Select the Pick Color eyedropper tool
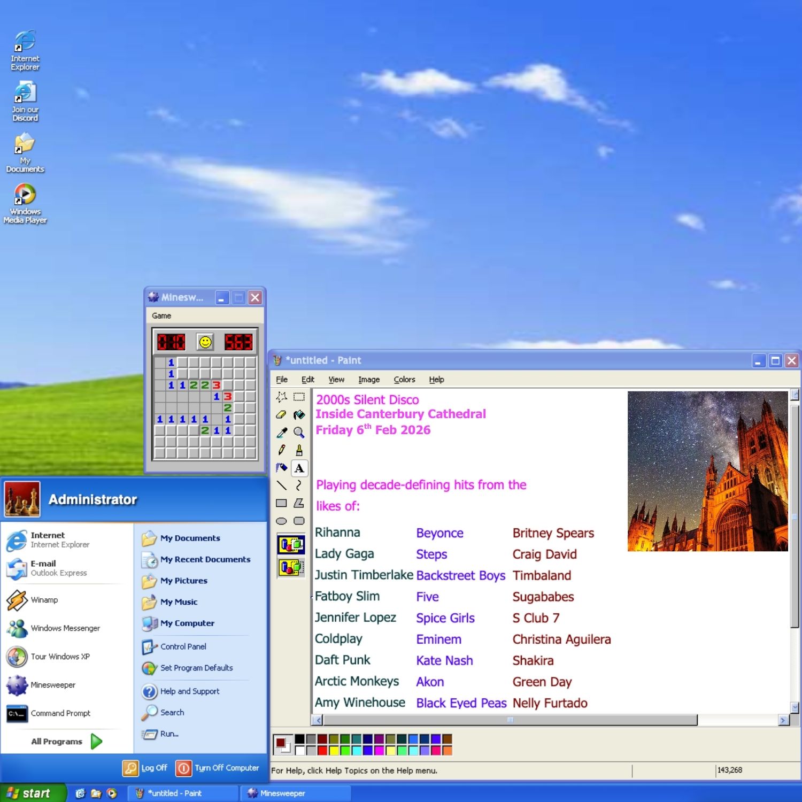This screenshot has height=802, width=802. point(282,432)
